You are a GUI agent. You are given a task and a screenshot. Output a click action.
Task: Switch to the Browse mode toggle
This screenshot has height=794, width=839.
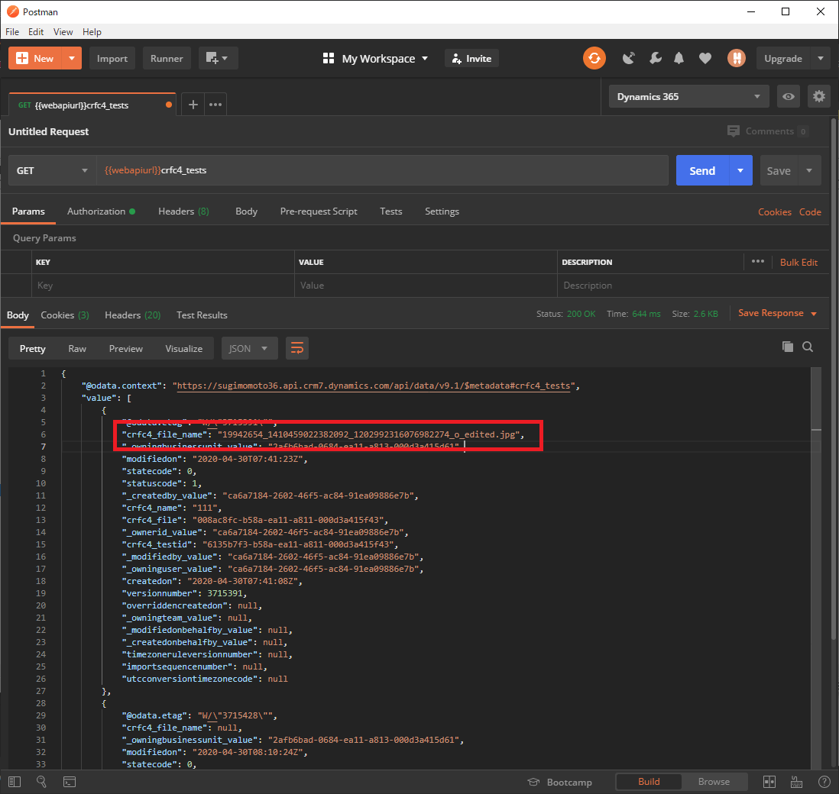pos(714,782)
